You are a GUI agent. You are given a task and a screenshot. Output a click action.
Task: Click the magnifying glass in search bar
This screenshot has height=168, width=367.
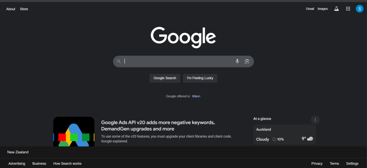click(x=119, y=61)
